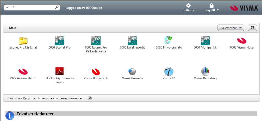262x121 pixels.
Task: Launch the 0000 Econet Pro icon
Action: (59, 40)
